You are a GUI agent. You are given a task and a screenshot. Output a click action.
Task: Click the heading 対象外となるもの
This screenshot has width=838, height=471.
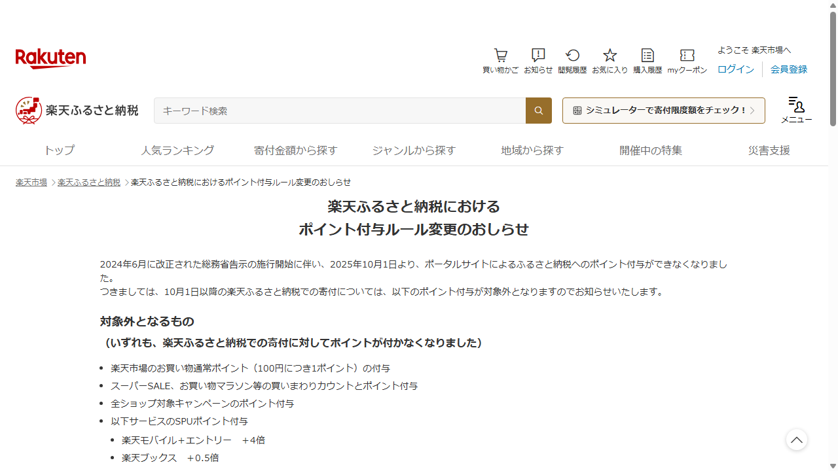(x=147, y=322)
